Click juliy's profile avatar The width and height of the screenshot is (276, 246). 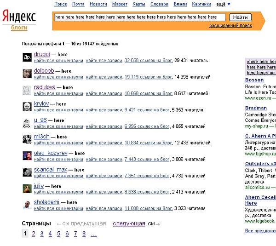pyautogui.click(x=27, y=189)
